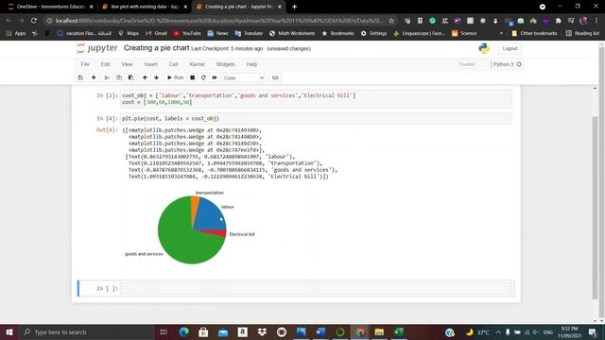This screenshot has height=340, width=605.
Task: Open the Widgets menu
Action: pyautogui.click(x=225, y=64)
